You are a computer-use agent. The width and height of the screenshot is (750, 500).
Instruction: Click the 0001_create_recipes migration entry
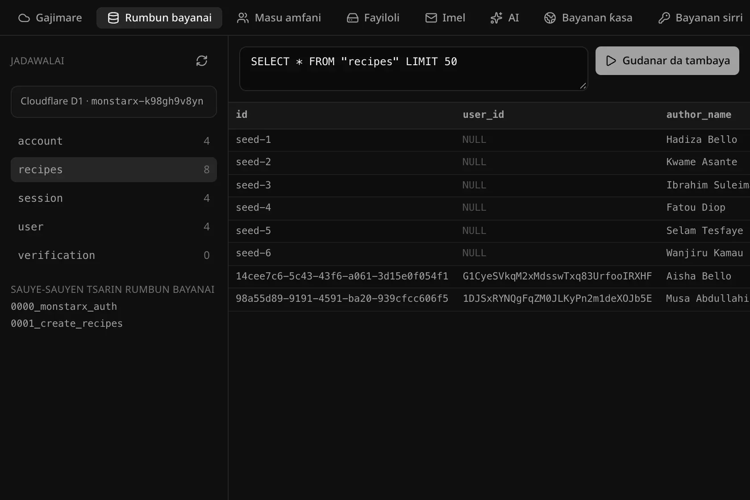[67, 324]
